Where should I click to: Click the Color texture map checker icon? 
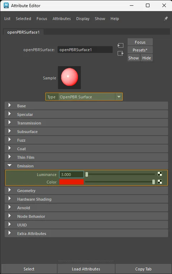pos(160,182)
